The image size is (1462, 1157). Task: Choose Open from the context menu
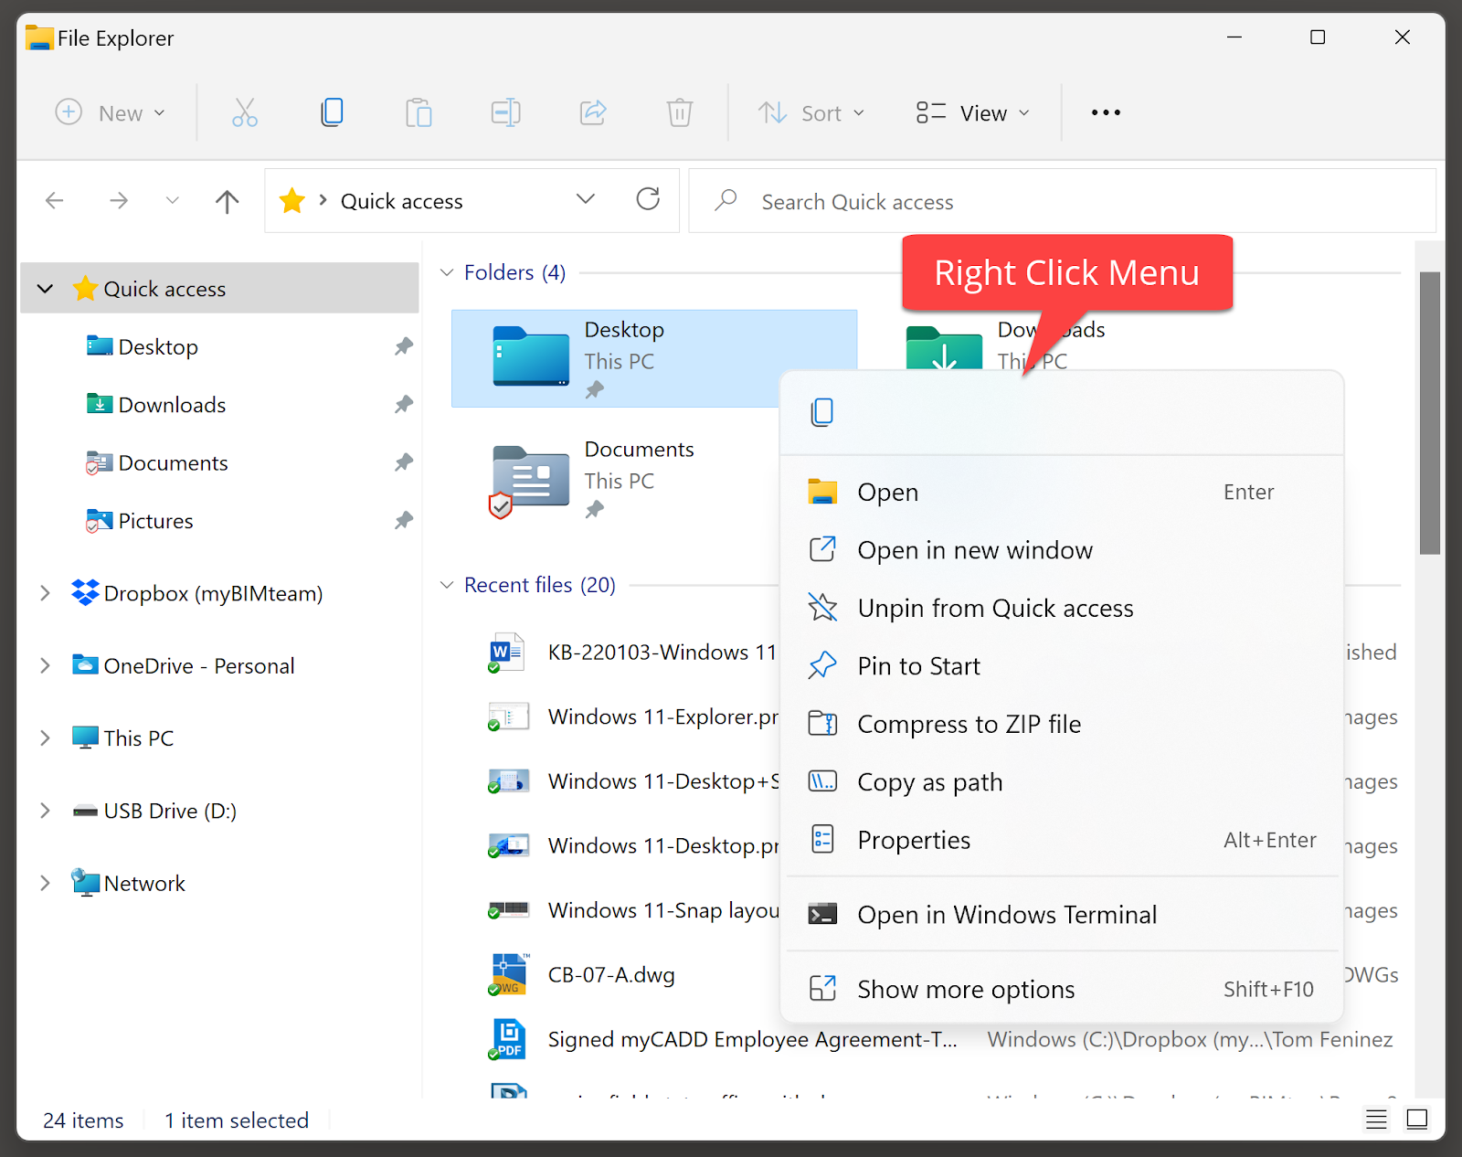pos(1062,492)
